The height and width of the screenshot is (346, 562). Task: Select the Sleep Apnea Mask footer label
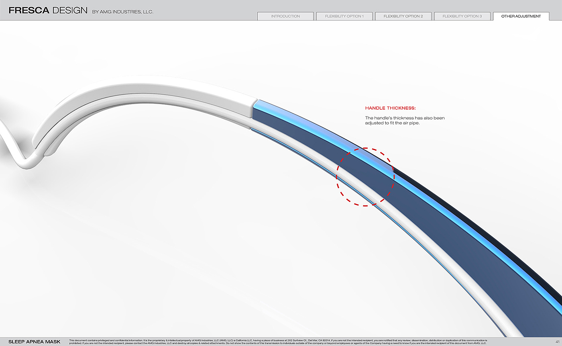pos(35,342)
